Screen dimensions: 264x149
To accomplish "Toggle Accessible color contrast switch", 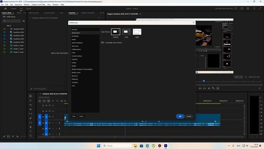I will [x=103, y=43].
